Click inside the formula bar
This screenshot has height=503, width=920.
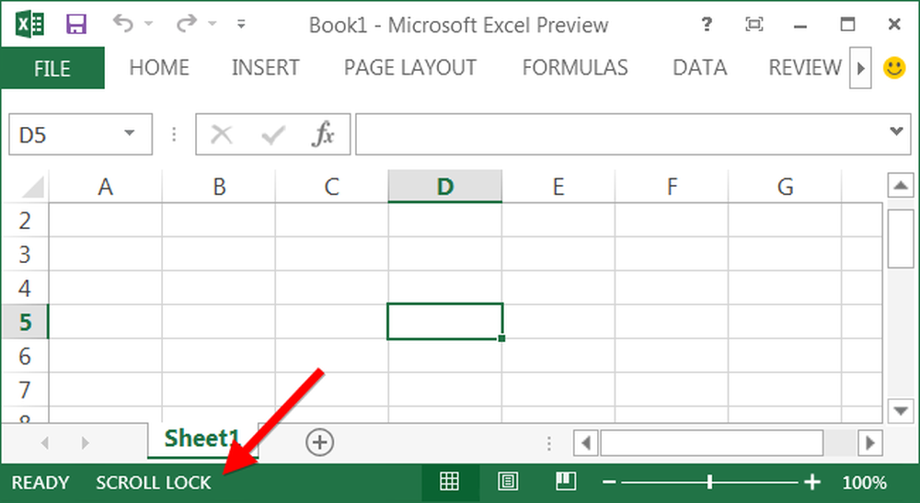(x=633, y=134)
